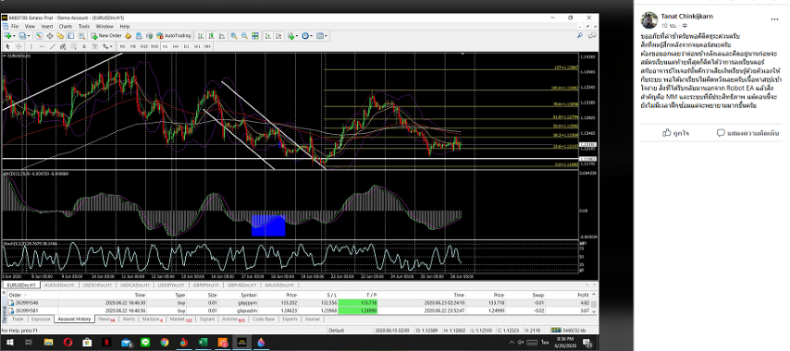Toggle the AutoTrading button
This screenshot has width=790, height=351.
pos(174,36)
